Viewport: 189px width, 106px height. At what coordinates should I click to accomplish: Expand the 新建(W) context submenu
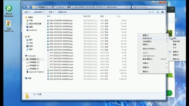point(153,67)
